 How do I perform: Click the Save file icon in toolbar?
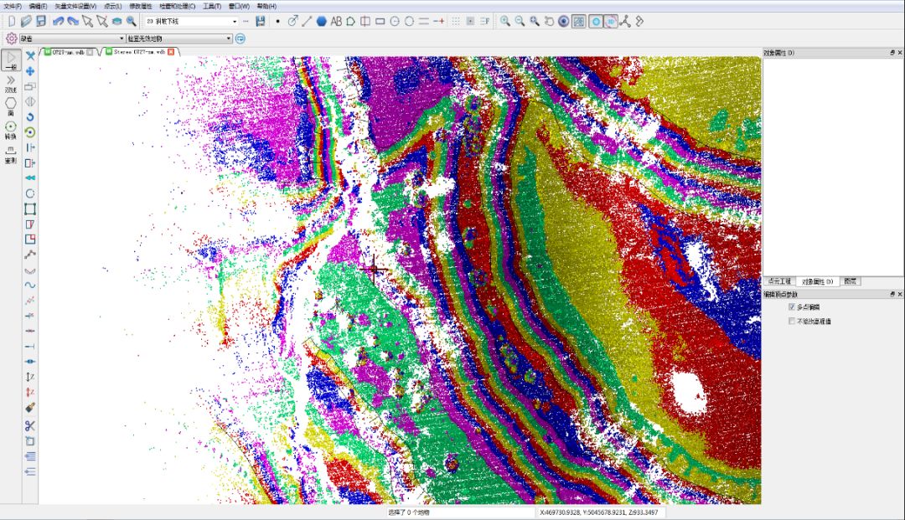[40, 21]
